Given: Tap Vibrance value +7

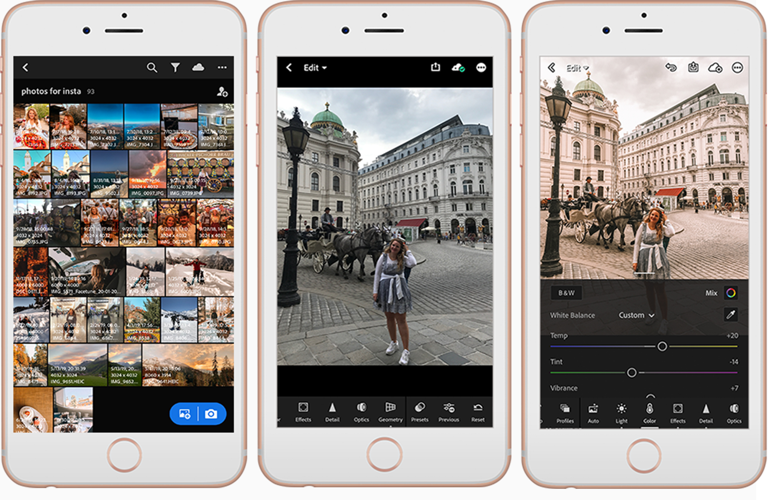Looking at the screenshot, I should click(x=734, y=388).
